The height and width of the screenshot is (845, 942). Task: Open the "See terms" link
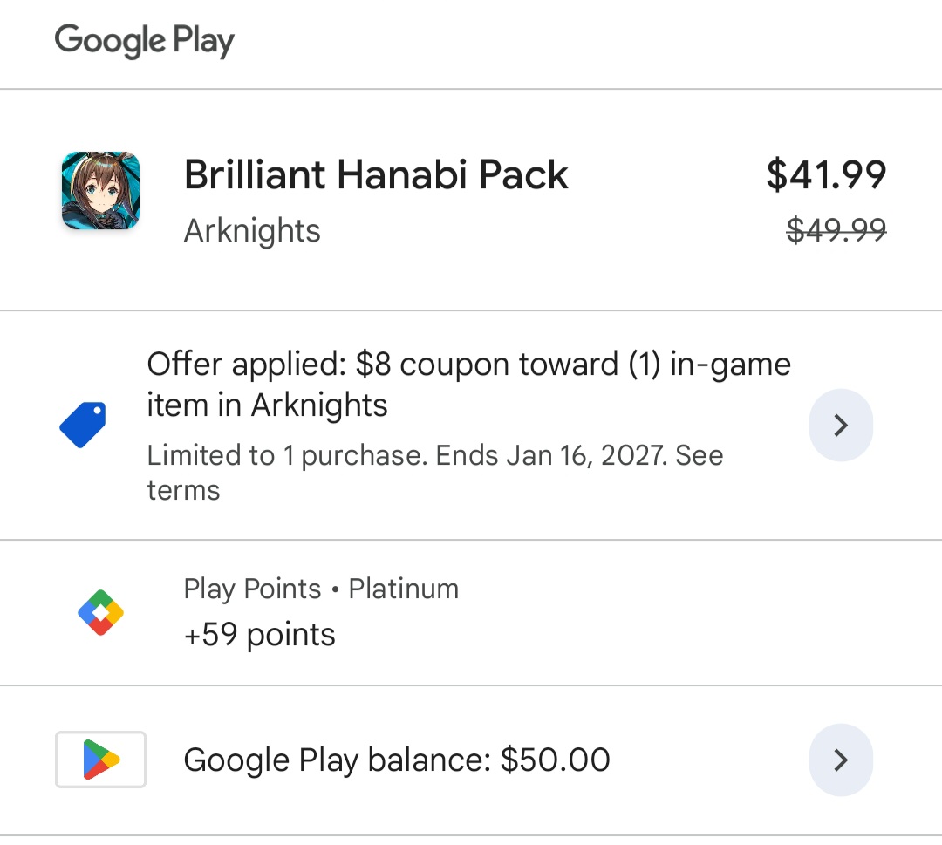click(x=183, y=490)
